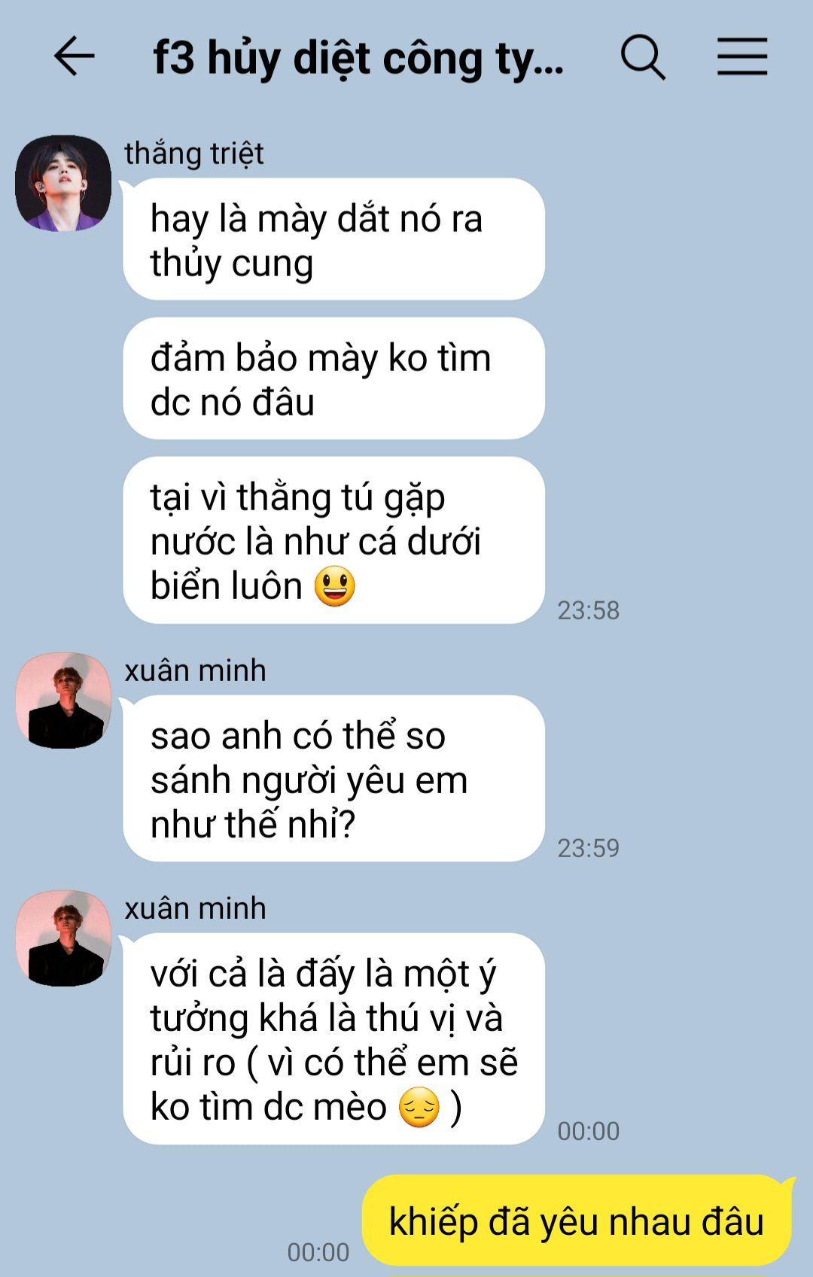Viewport: 813px width, 1277px height.
Task: Open the hamburger menu icon
Action: point(741,56)
